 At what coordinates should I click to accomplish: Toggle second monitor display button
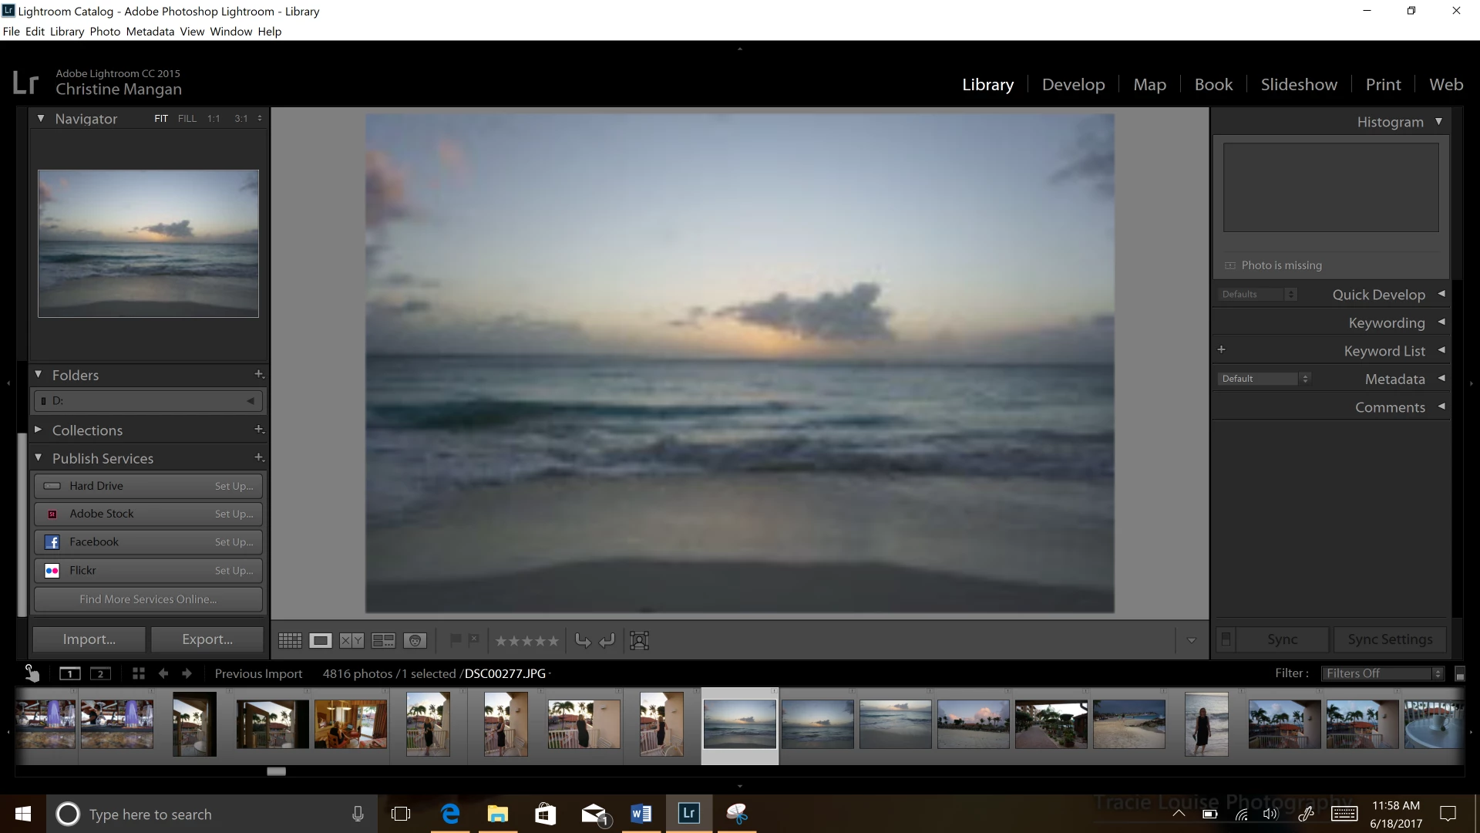[100, 673]
